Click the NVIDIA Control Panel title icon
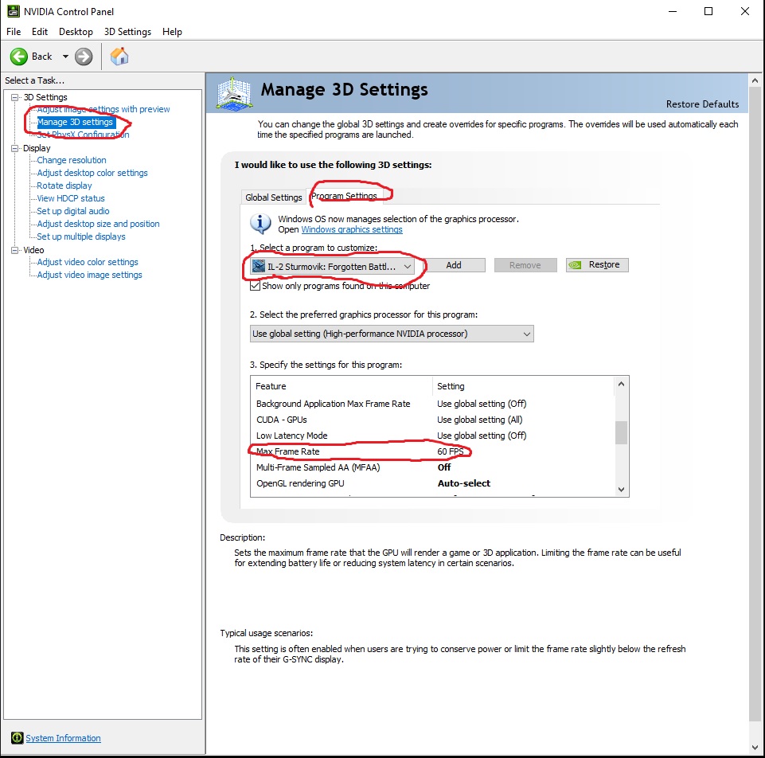Screen dimensions: 765x758 click(14, 11)
